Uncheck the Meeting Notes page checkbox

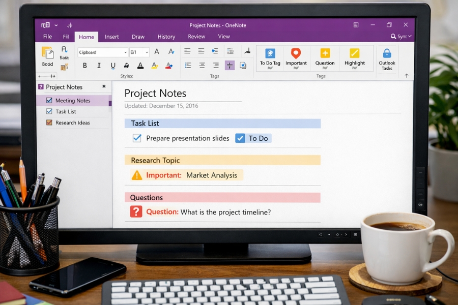(48, 100)
